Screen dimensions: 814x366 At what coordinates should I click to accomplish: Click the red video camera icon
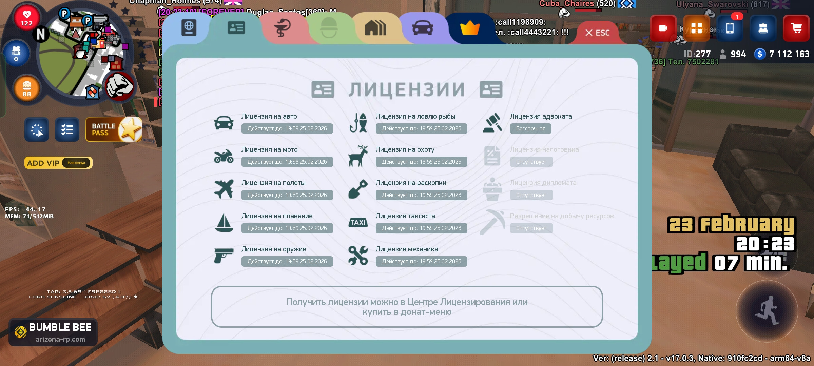tap(663, 28)
